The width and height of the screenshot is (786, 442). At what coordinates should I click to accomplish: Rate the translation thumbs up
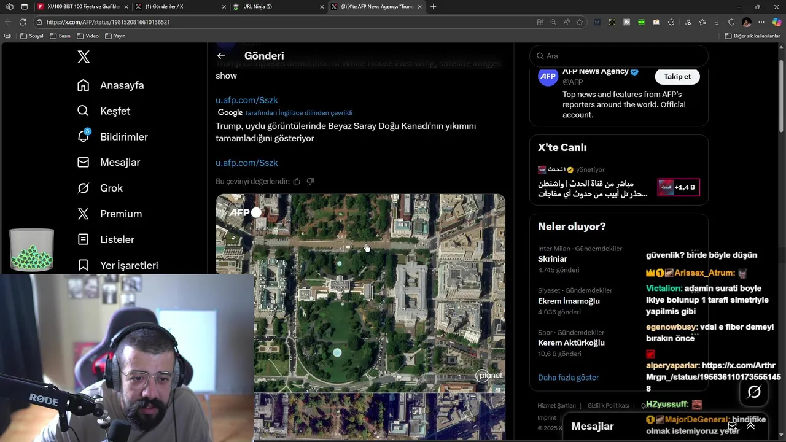(297, 181)
